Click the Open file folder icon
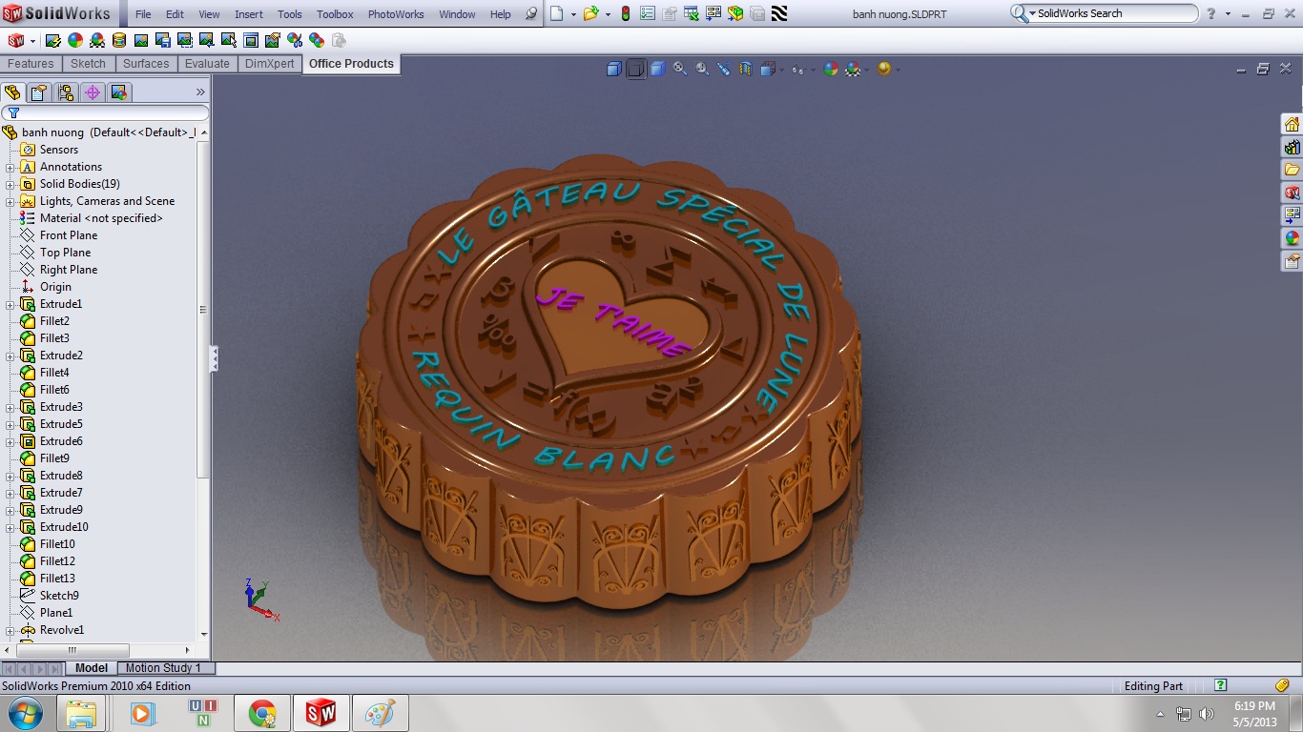 click(x=590, y=13)
